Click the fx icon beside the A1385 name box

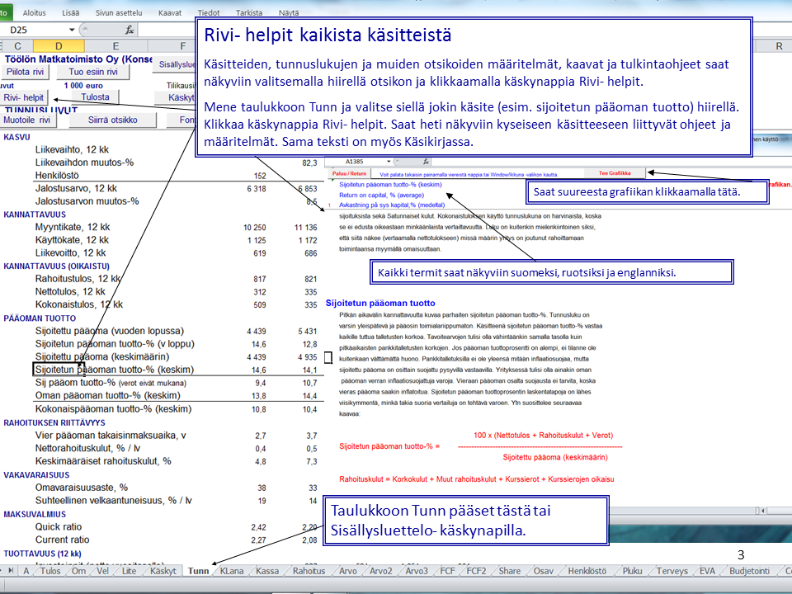[x=426, y=162]
